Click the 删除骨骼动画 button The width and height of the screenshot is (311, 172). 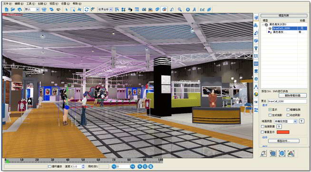coord(292,96)
